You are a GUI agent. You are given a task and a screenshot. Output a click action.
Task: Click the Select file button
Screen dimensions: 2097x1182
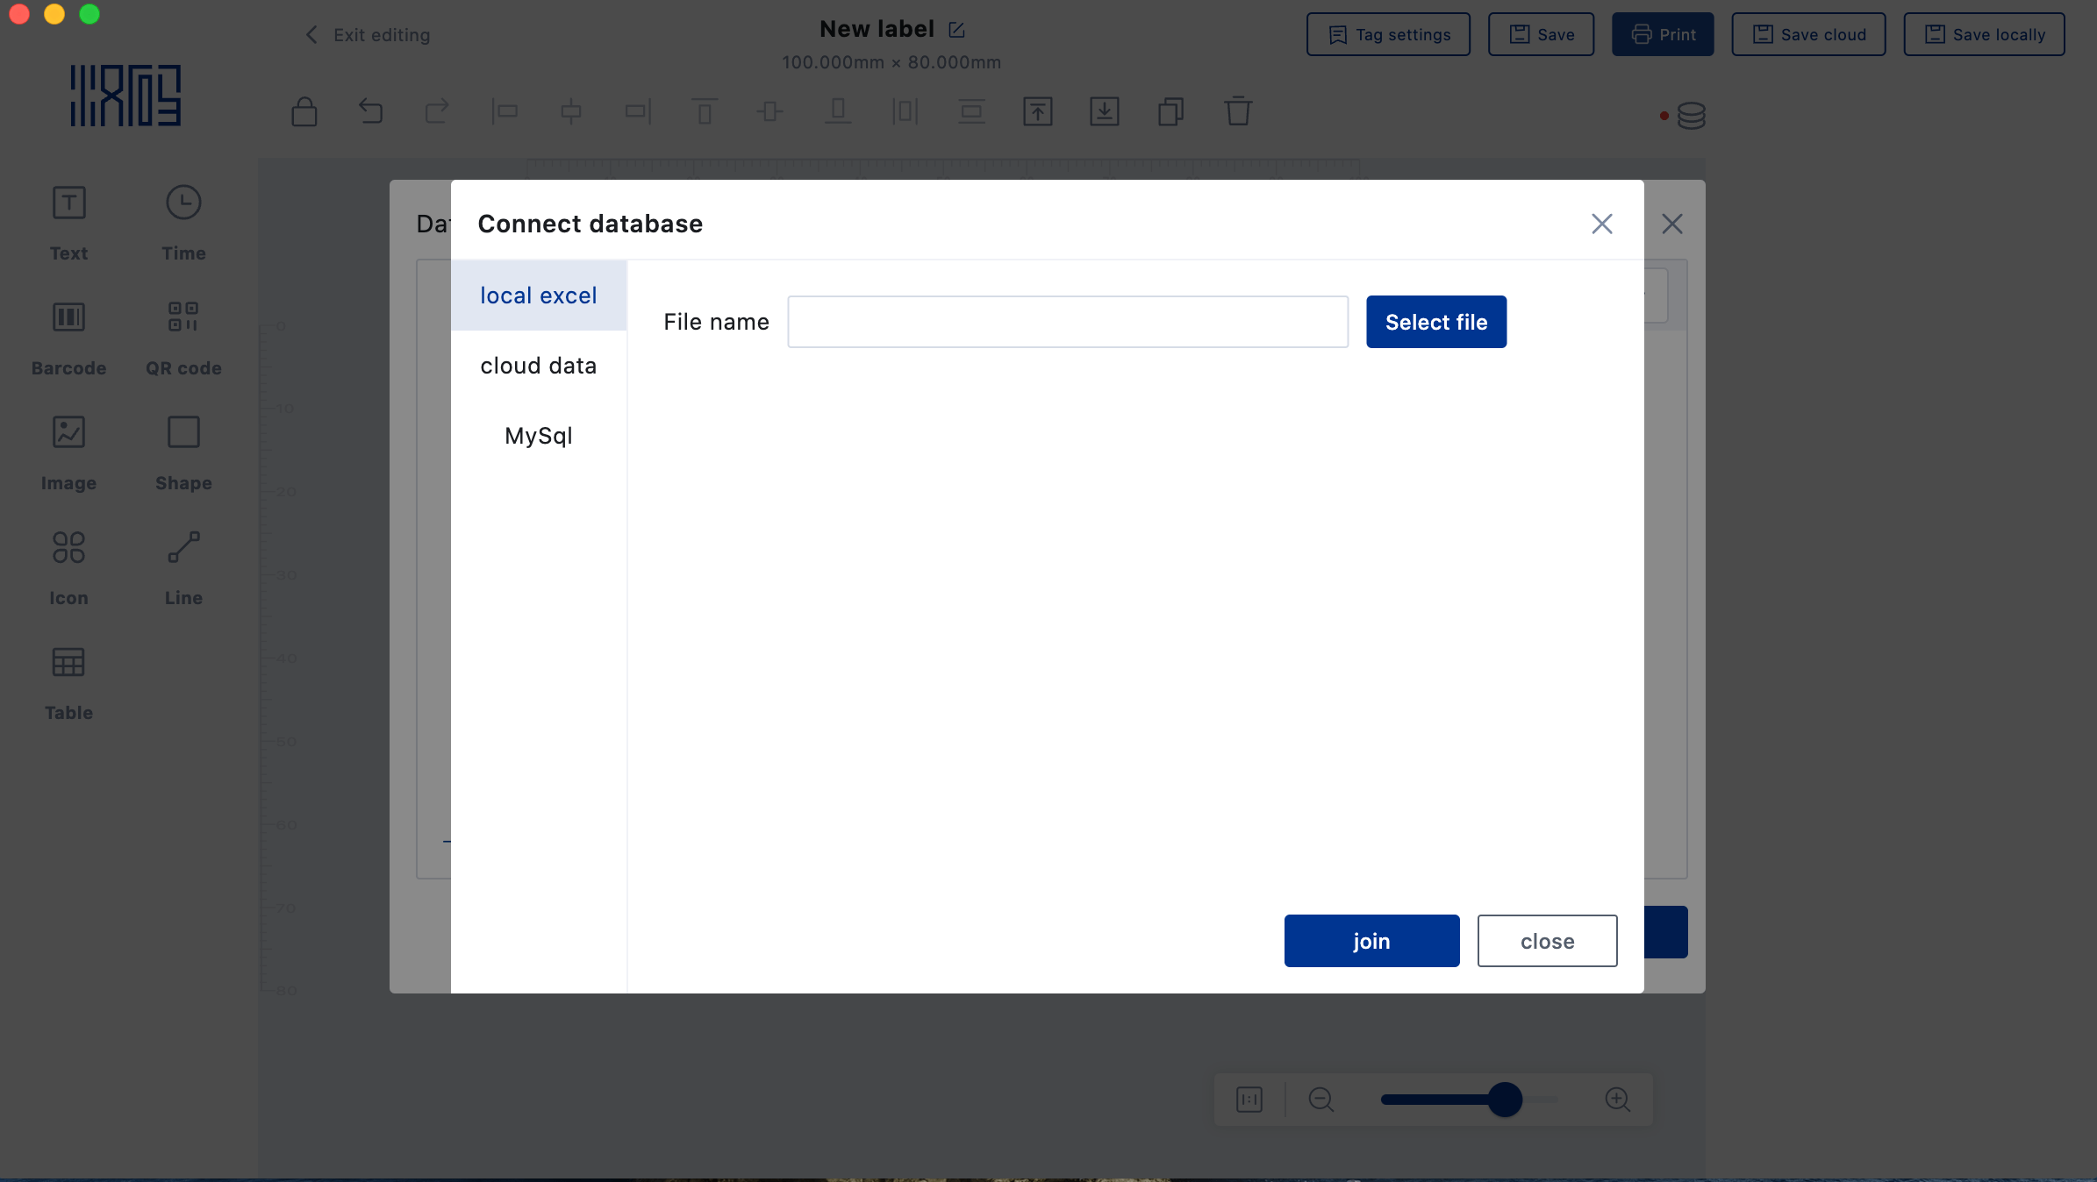[1435, 322]
